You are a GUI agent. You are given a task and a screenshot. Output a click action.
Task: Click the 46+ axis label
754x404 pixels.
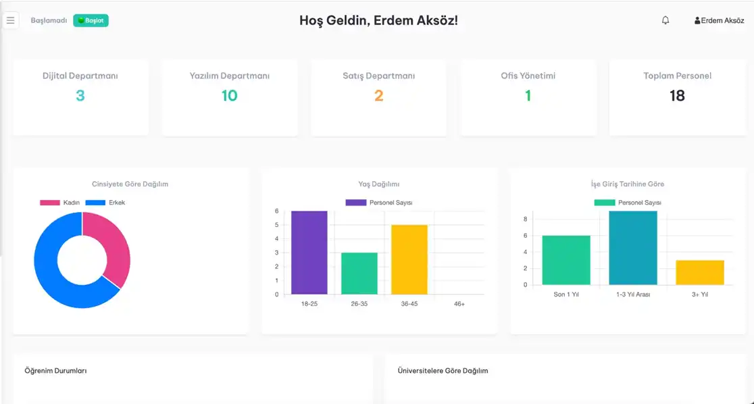click(x=459, y=304)
